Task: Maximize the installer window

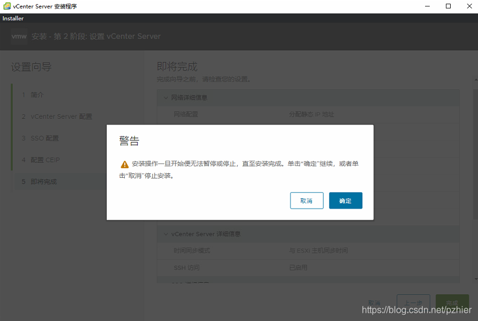Action: click(x=448, y=6)
